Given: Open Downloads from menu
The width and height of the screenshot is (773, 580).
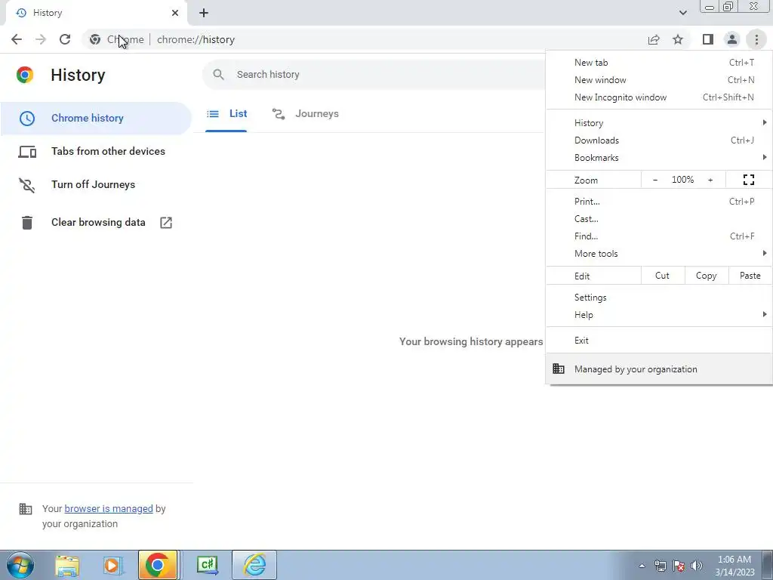Looking at the screenshot, I should [x=659, y=140].
